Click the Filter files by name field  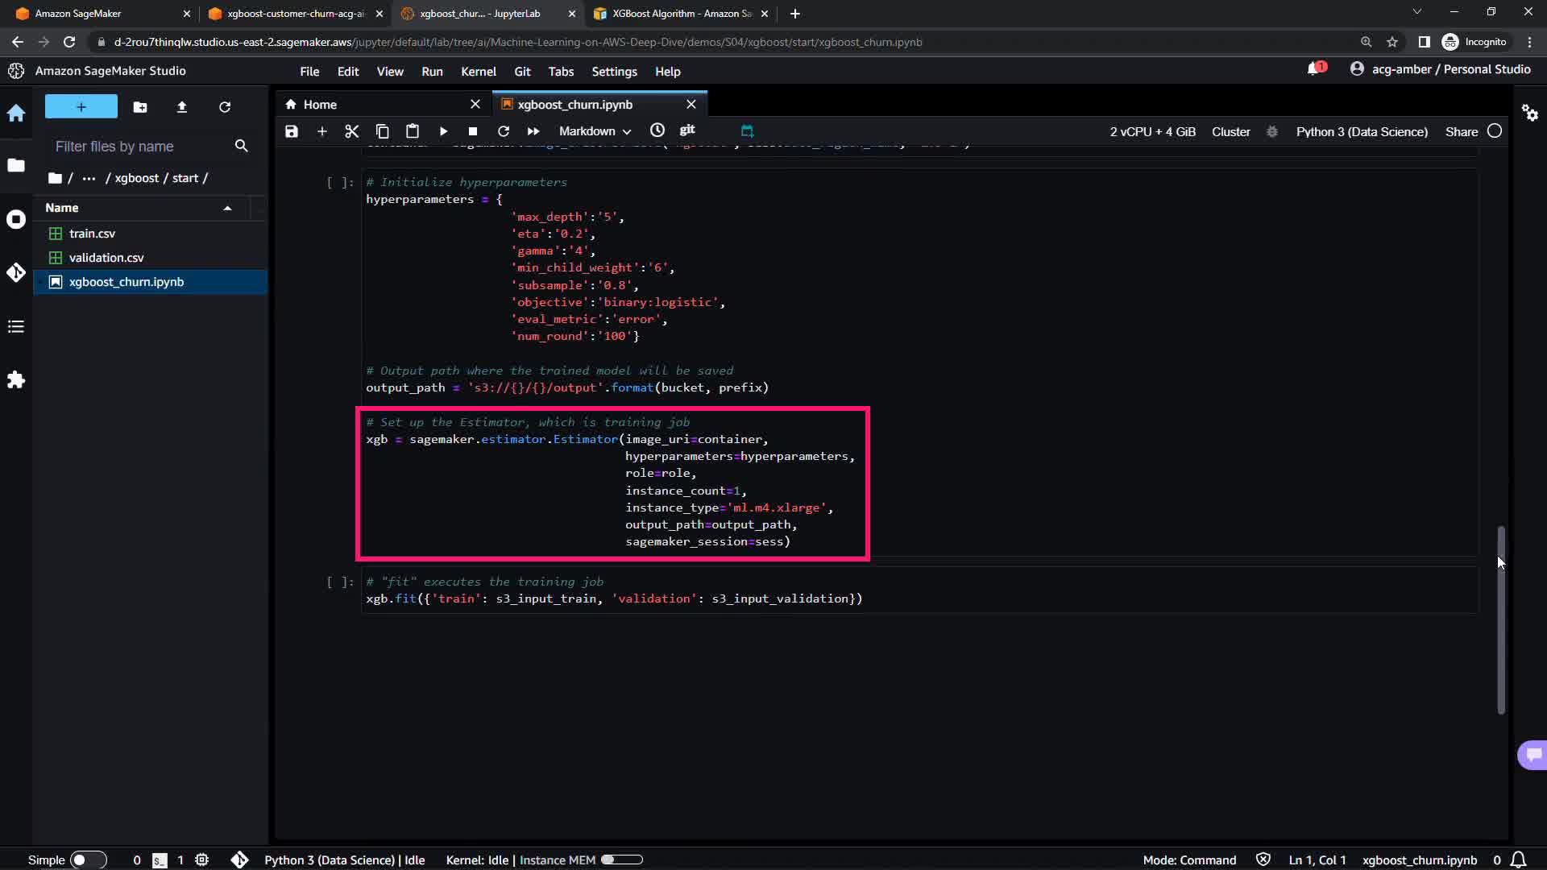click(x=137, y=147)
